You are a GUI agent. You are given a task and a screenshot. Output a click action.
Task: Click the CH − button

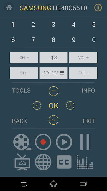[24, 73]
